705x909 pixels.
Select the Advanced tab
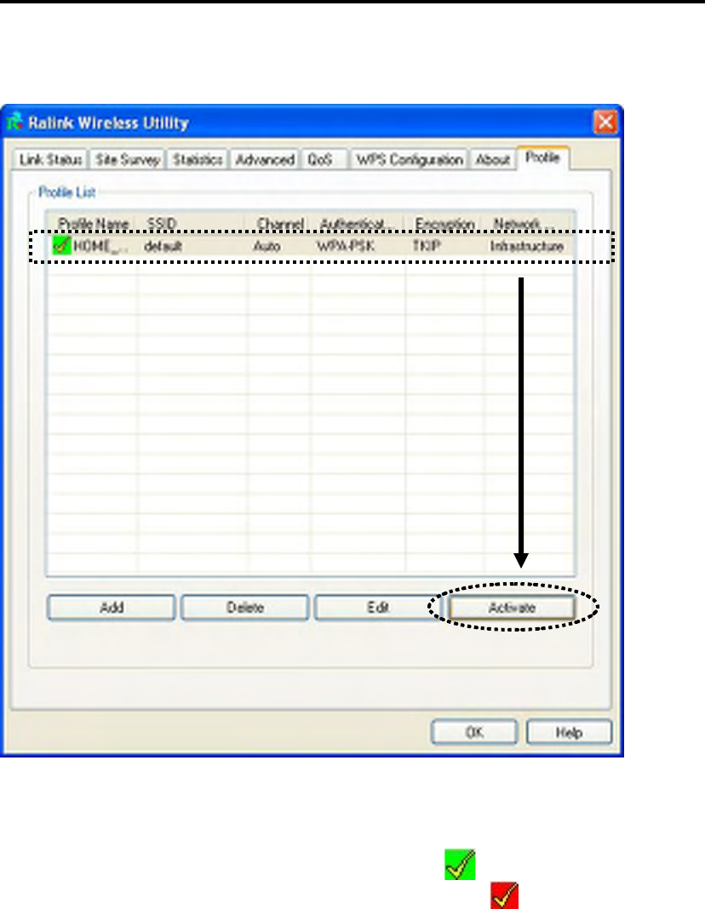(x=264, y=159)
